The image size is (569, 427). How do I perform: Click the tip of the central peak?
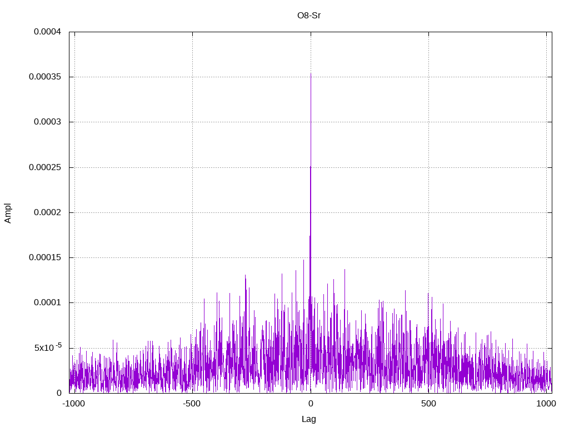(x=311, y=74)
